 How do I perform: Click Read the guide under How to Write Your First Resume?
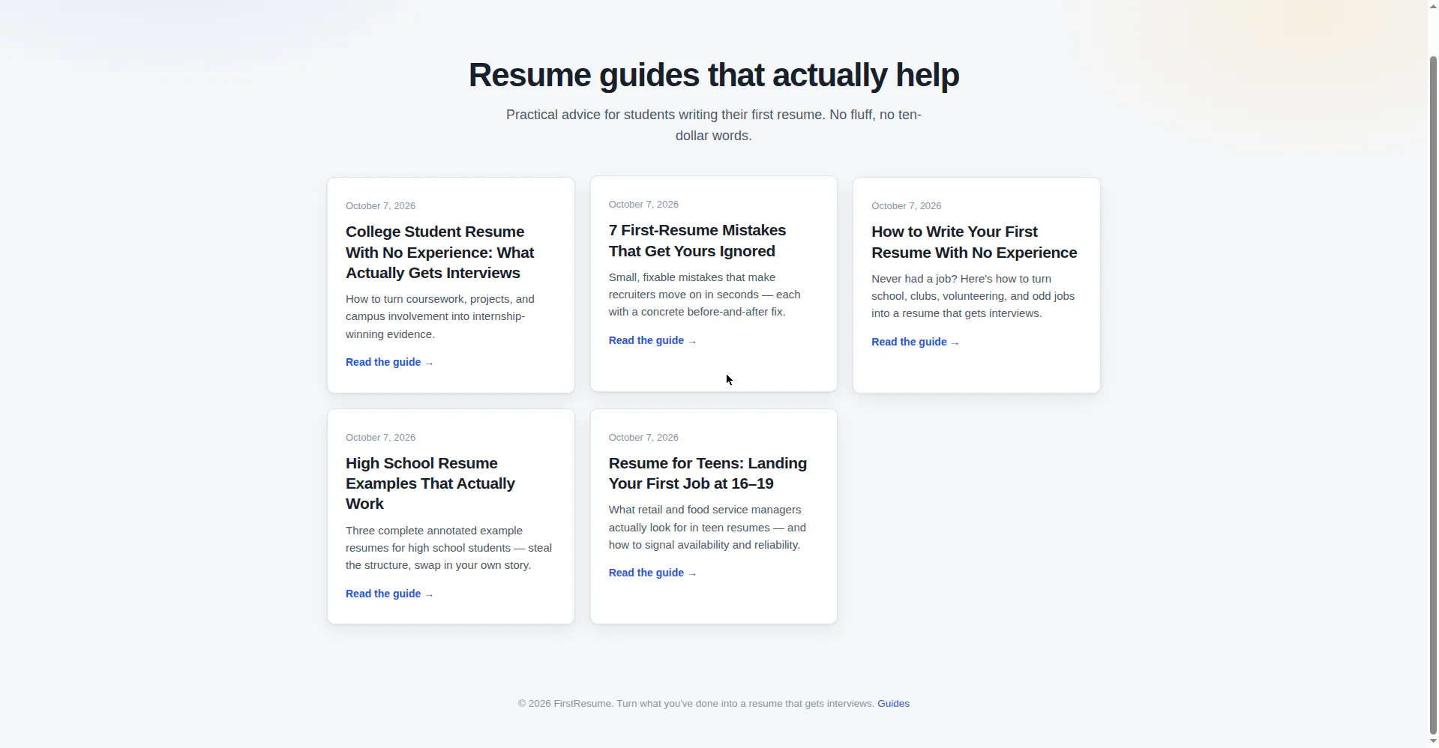click(915, 342)
